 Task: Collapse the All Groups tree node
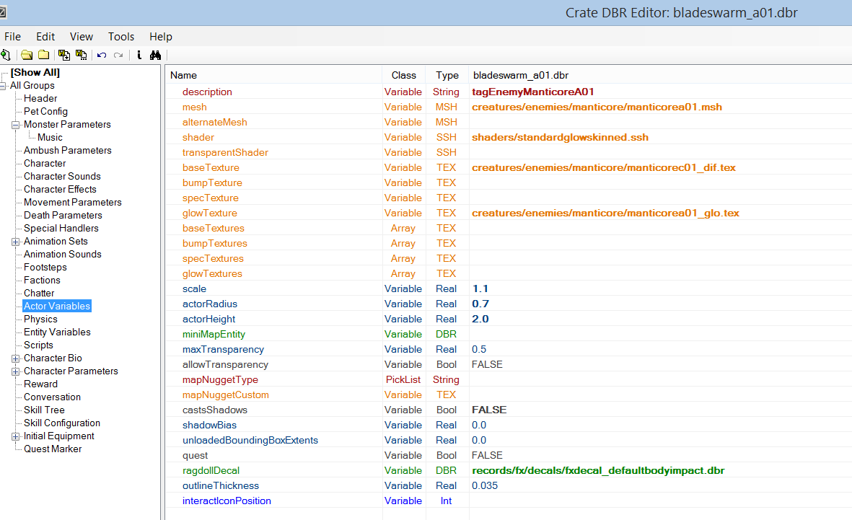tap(4, 86)
